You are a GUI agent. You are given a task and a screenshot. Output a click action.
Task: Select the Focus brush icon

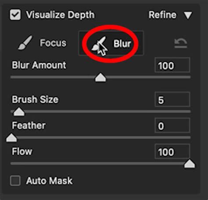(25, 43)
